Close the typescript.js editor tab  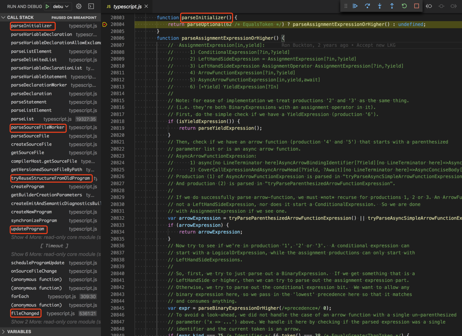[x=146, y=6]
